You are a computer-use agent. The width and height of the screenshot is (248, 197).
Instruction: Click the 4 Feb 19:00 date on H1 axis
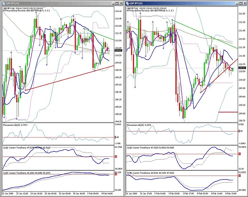tap(231, 193)
